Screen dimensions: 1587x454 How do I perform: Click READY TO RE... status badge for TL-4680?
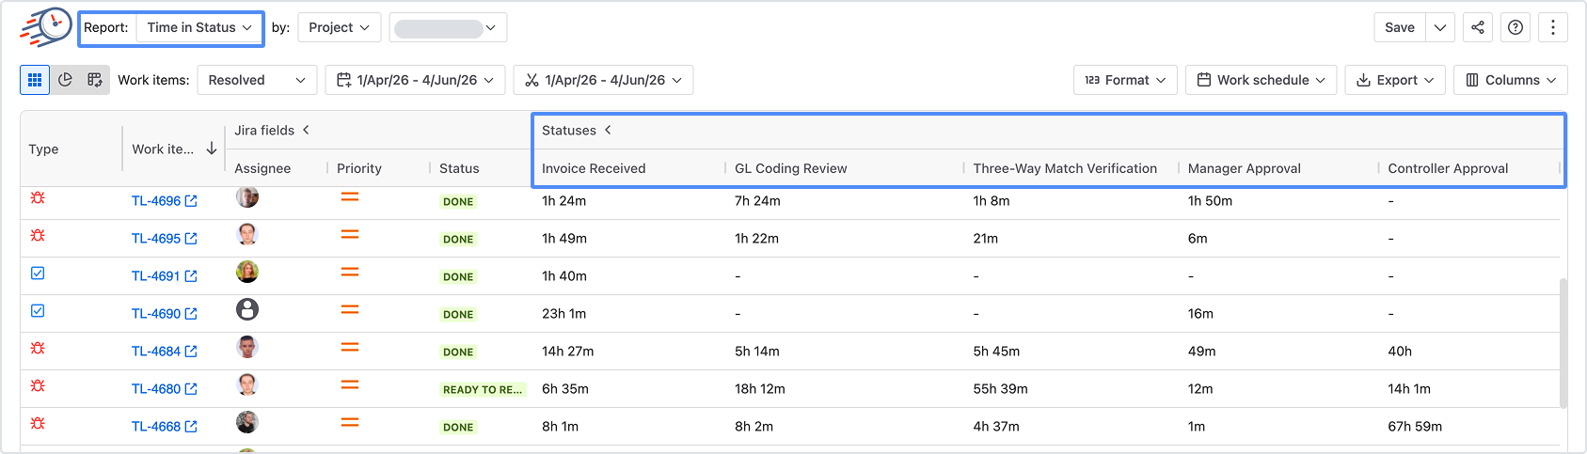pos(483,390)
